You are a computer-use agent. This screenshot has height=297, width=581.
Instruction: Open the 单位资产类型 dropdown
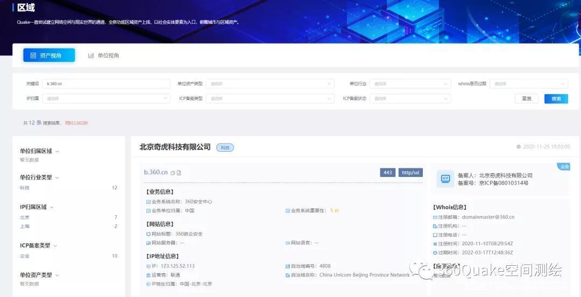(x=270, y=84)
